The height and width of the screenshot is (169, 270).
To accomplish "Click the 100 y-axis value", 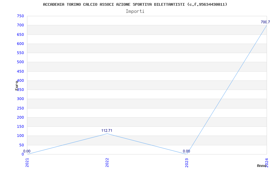I will 20,136.
